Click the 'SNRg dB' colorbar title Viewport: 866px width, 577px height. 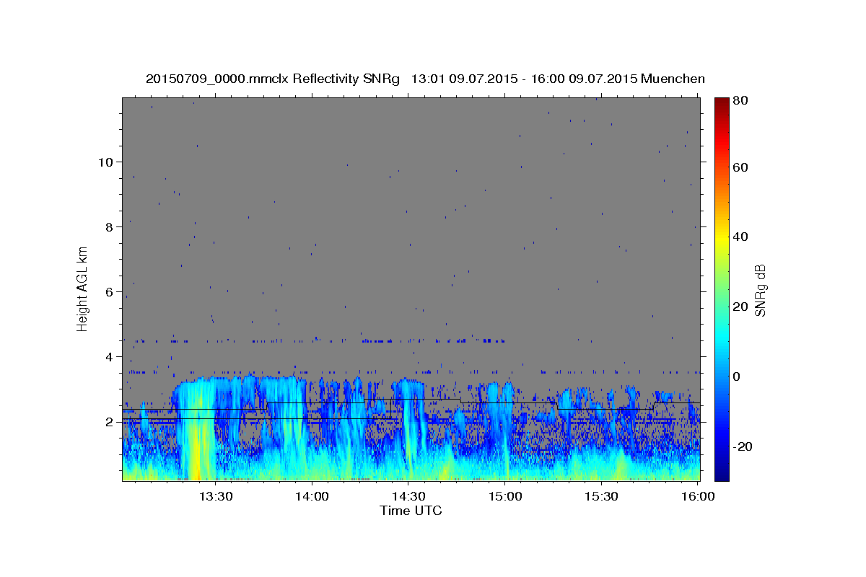click(x=760, y=290)
